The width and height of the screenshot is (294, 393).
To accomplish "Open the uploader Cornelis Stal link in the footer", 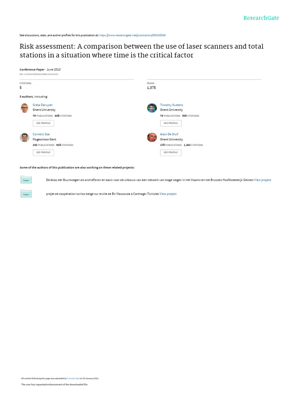I will pos(73,378).
